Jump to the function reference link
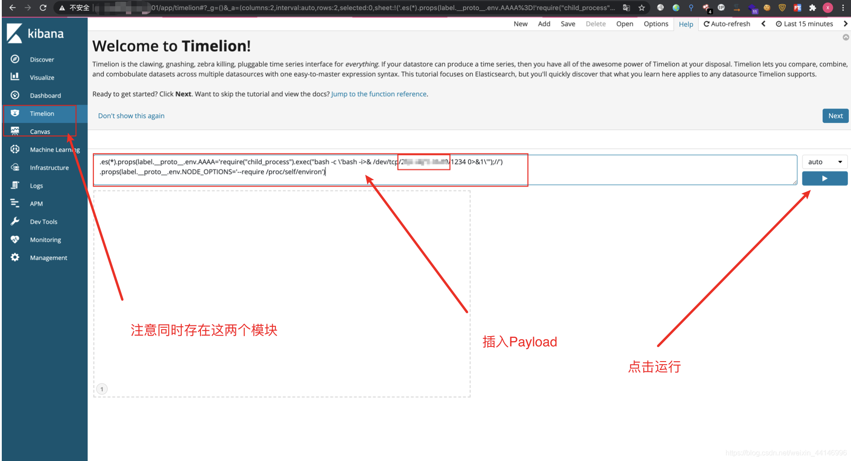The height and width of the screenshot is (461, 851). pos(379,94)
